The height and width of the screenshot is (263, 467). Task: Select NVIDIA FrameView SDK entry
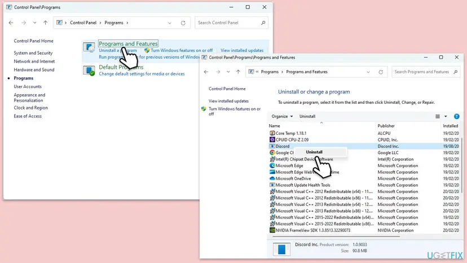tap(312, 230)
